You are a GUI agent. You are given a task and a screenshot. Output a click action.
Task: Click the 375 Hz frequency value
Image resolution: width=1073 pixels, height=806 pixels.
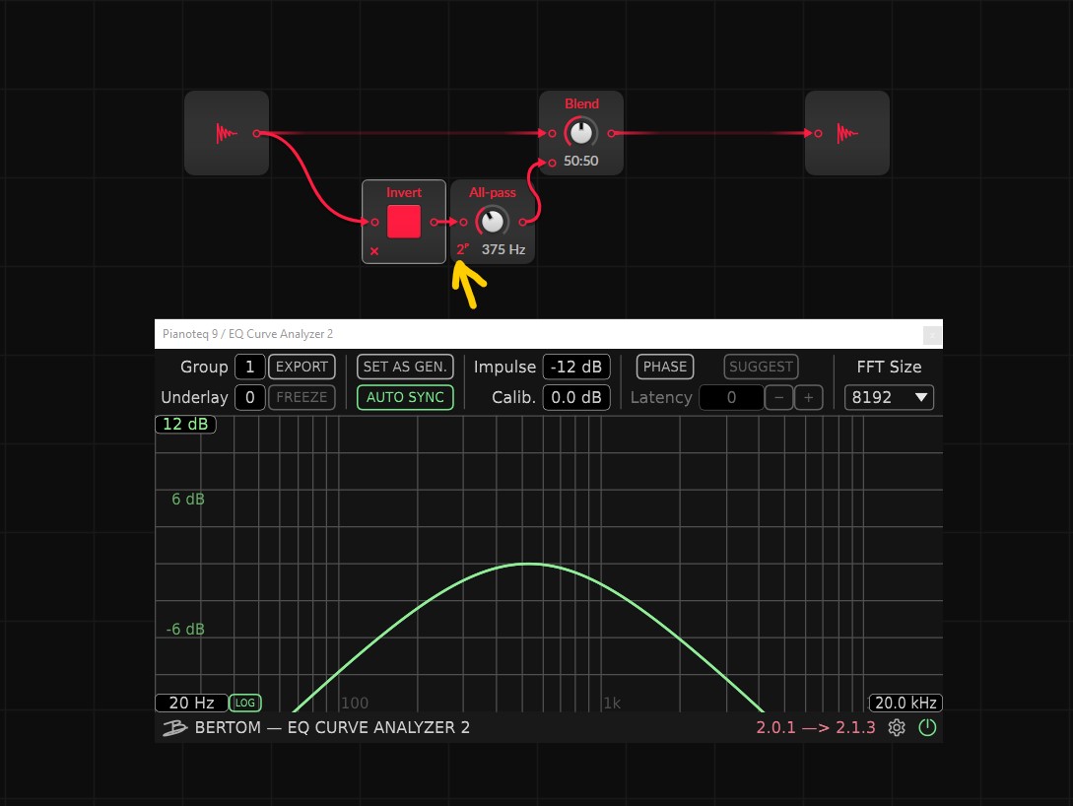pos(503,249)
